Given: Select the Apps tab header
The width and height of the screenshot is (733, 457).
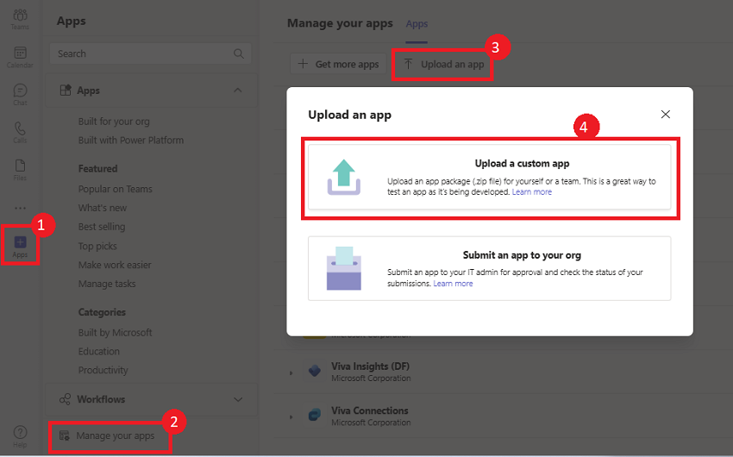Looking at the screenshot, I should (x=417, y=24).
